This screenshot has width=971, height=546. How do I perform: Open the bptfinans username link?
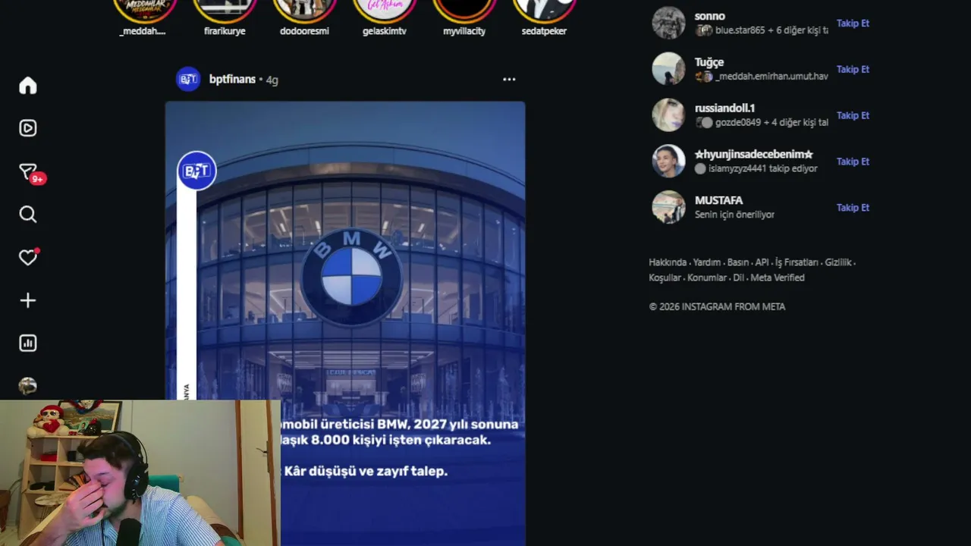click(232, 79)
